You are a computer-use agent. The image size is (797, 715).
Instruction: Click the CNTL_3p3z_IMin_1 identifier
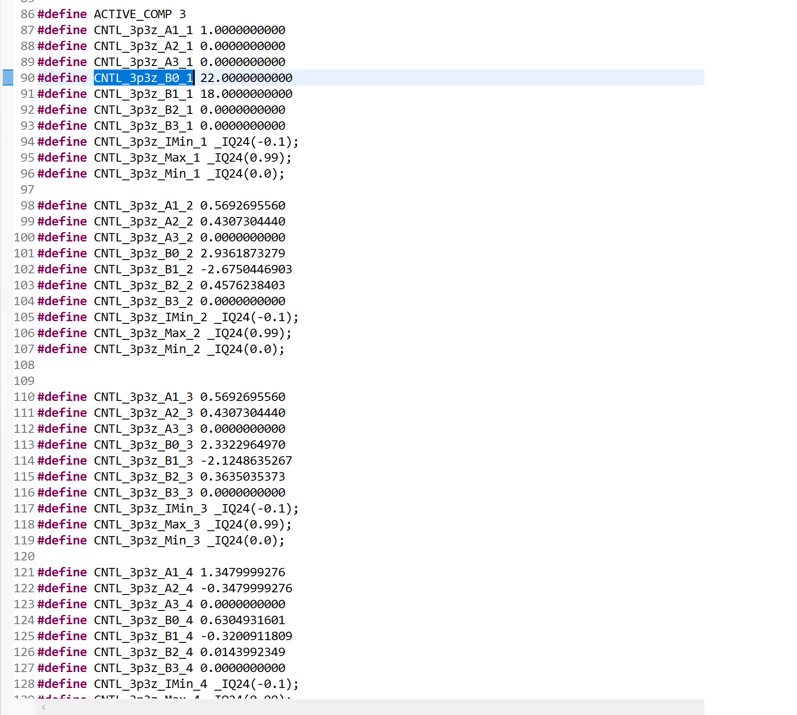point(151,142)
